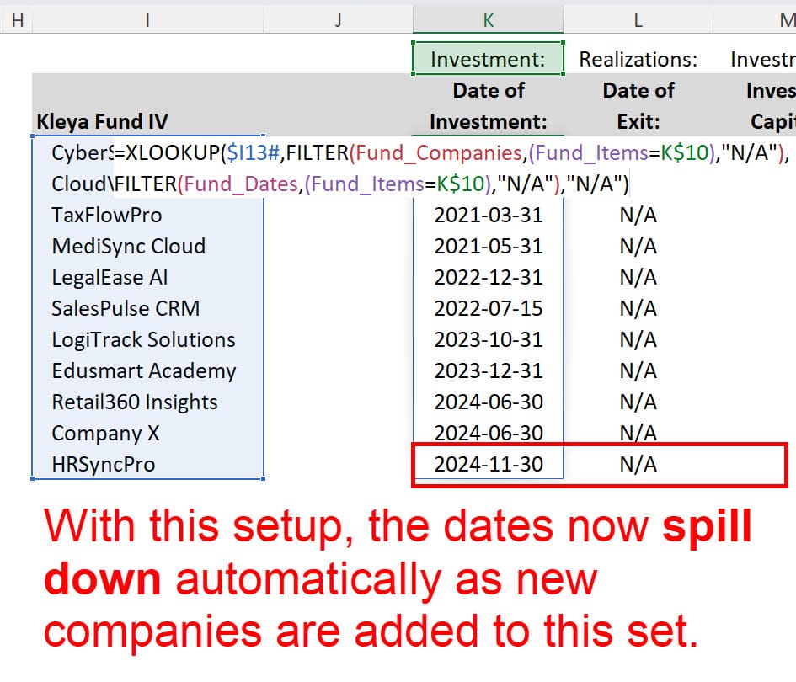796x682 pixels.
Task: Select the 2021-03-31 date cell
Action: (487, 215)
